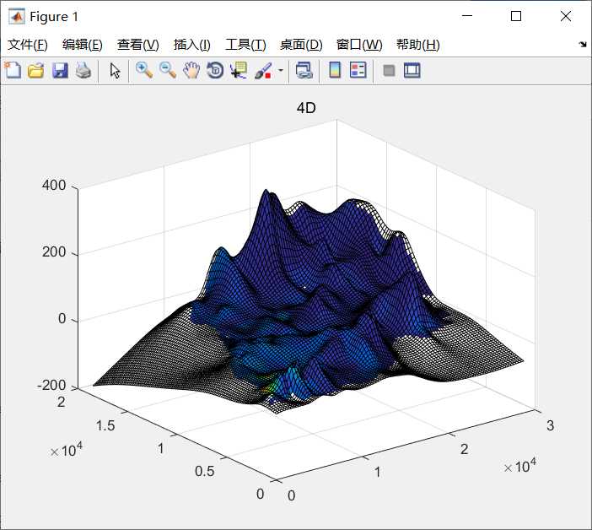The height and width of the screenshot is (530, 592).
Task: Open the 窗口(W) menu
Action: (x=359, y=45)
